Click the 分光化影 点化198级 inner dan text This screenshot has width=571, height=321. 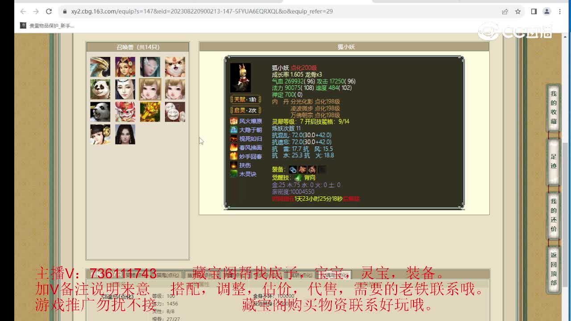315,102
